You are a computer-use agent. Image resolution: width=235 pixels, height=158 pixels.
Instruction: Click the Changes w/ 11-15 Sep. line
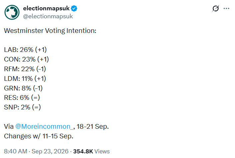click(x=39, y=136)
